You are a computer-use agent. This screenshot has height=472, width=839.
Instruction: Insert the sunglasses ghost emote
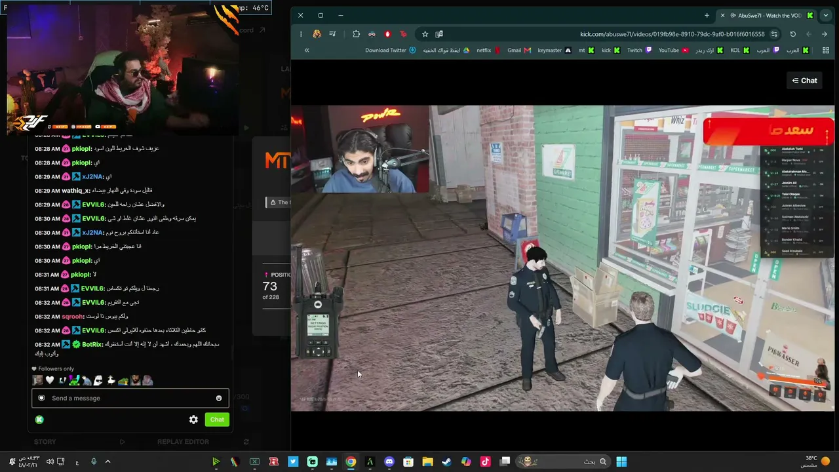98,380
